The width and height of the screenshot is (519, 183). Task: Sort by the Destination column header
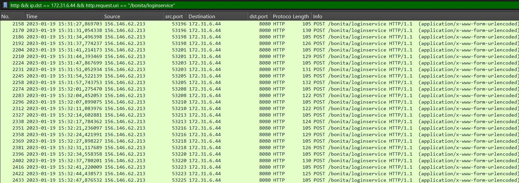pyautogui.click(x=218, y=16)
